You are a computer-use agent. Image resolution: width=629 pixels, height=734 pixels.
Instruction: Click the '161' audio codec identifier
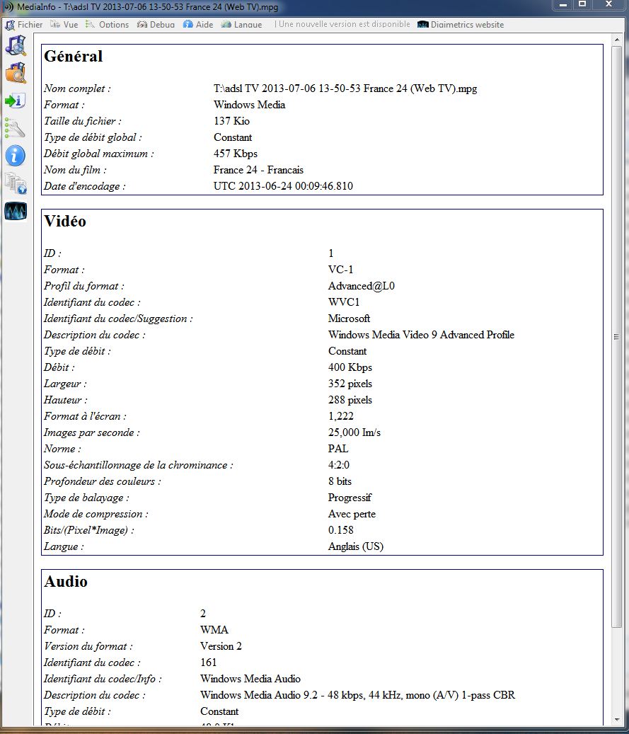tap(208, 663)
